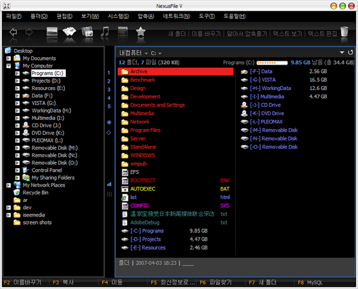The image size is (358, 289).
Task: Open the 보기(W) menu
Action: (x=90, y=16)
